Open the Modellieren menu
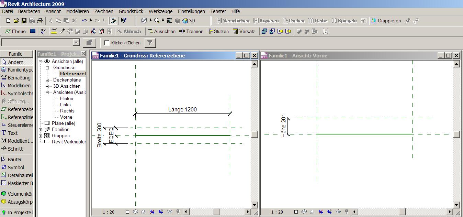Image resolution: width=463 pixels, height=217 pixels. click(78, 11)
